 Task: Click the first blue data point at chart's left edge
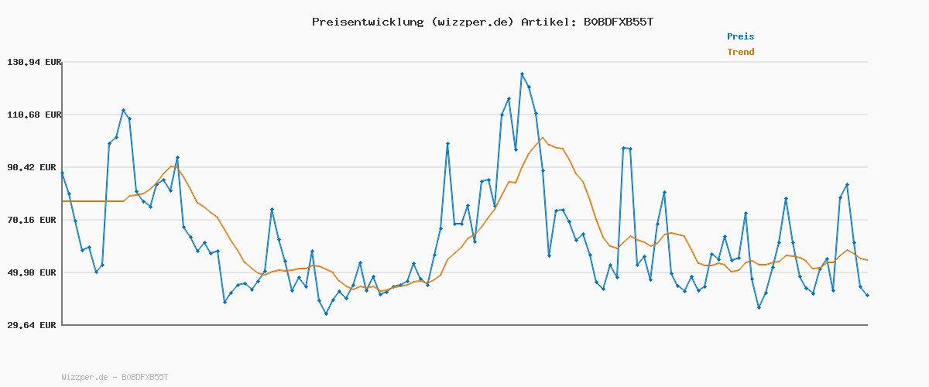(62, 173)
